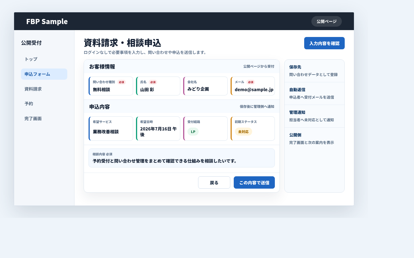This screenshot has width=414, height=258.
Task: Click the page title 資料請求・相談申込
Action: coord(122,43)
